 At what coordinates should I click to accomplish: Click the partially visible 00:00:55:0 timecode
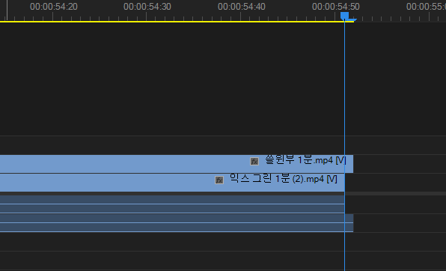click(426, 7)
